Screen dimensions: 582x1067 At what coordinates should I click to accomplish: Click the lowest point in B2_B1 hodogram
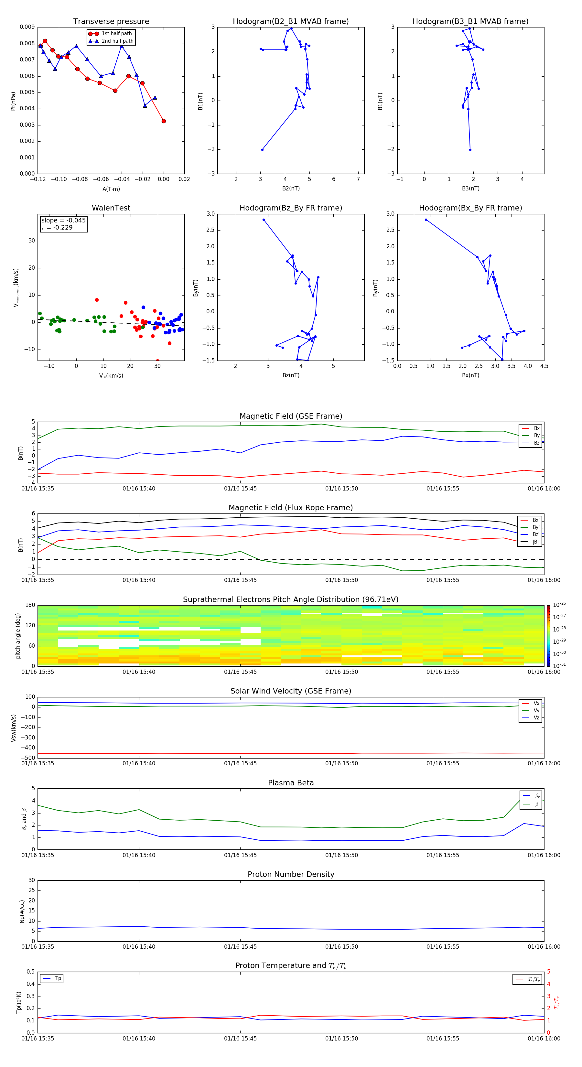tap(262, 150)
